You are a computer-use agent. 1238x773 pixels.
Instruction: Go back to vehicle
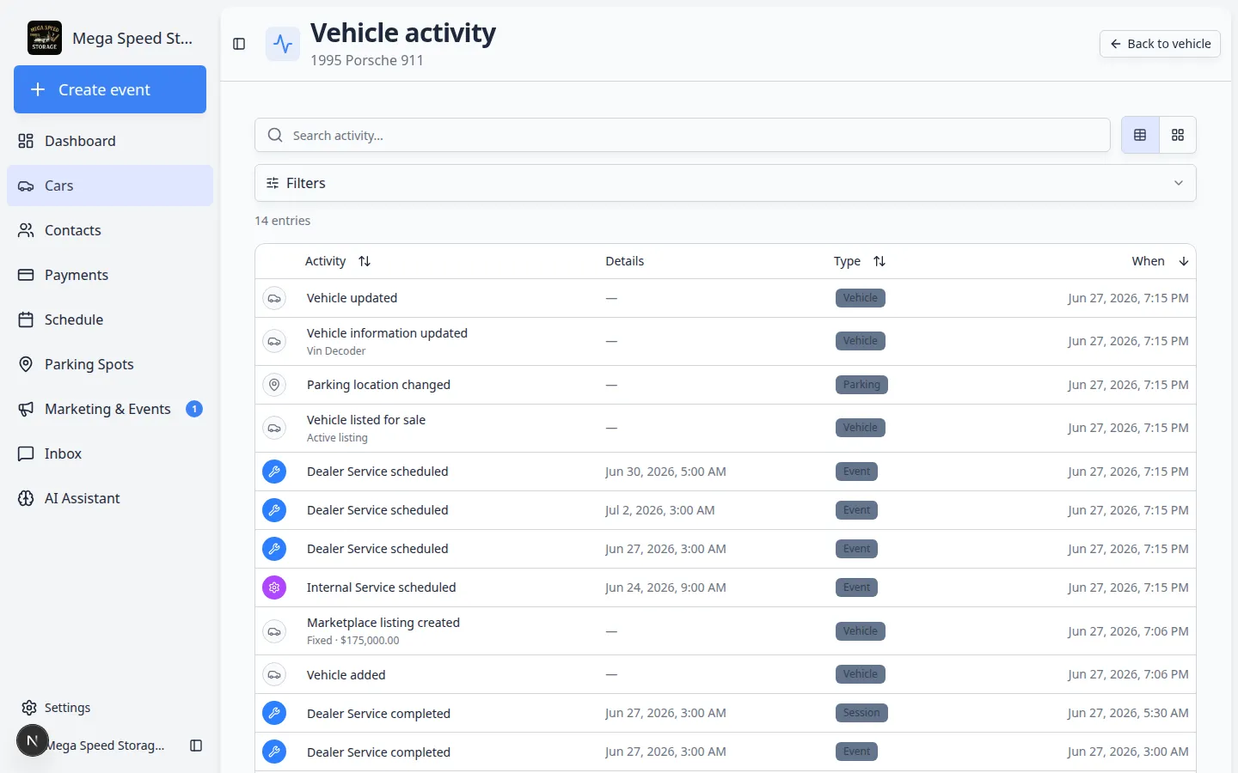click(x=1160, y=44)
